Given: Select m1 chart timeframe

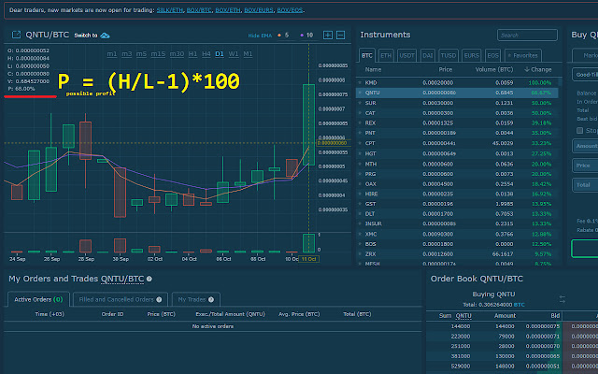Looking at the screenshot, I should [112, 54].
